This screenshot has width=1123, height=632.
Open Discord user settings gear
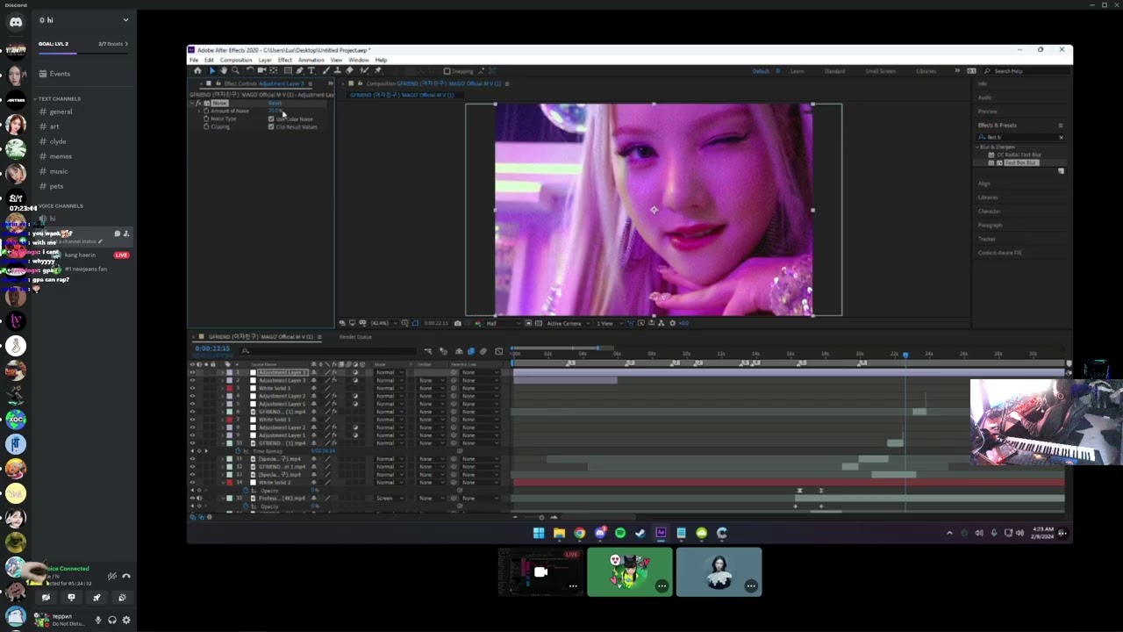[x=126, y=620]
